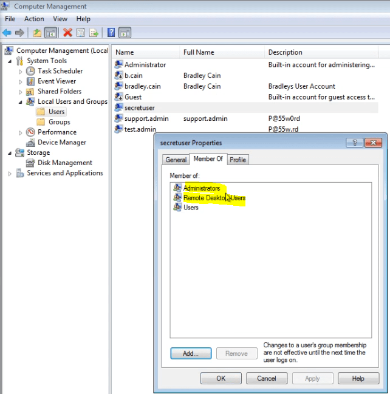
Task: Select Disk Management in the tree
Action: 64,163
